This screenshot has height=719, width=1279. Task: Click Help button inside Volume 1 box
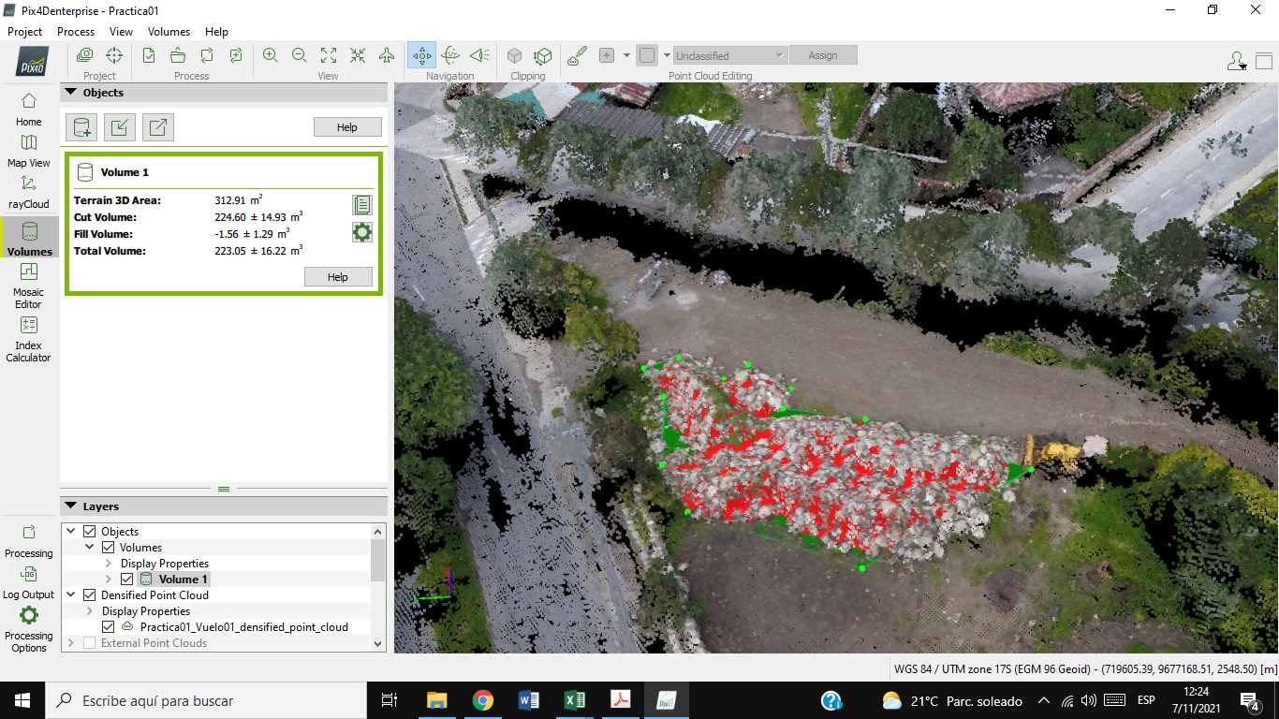pos(337,277)
